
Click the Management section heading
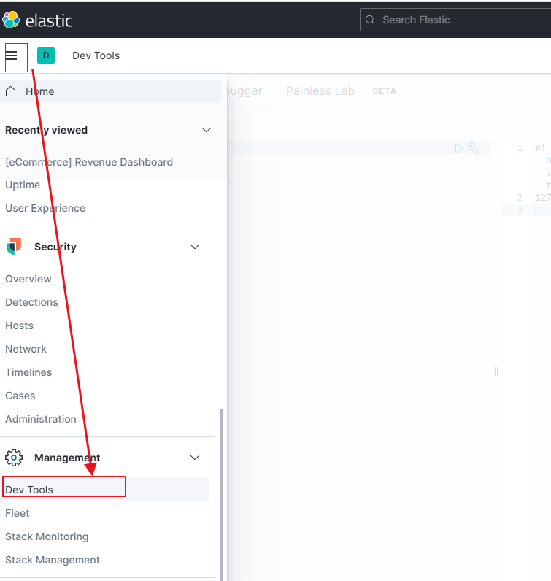(67, 458)
